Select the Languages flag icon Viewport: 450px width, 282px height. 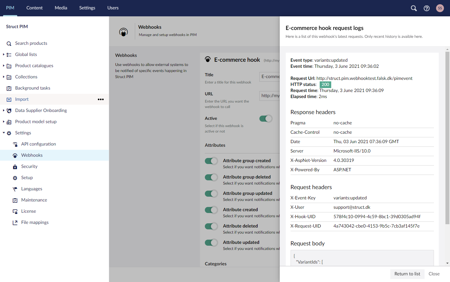[15, 189]
